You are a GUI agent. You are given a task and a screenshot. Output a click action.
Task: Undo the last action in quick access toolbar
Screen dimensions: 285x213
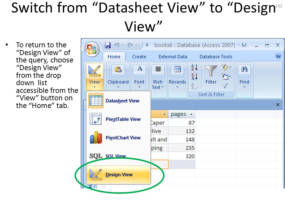tap(117, 45)
